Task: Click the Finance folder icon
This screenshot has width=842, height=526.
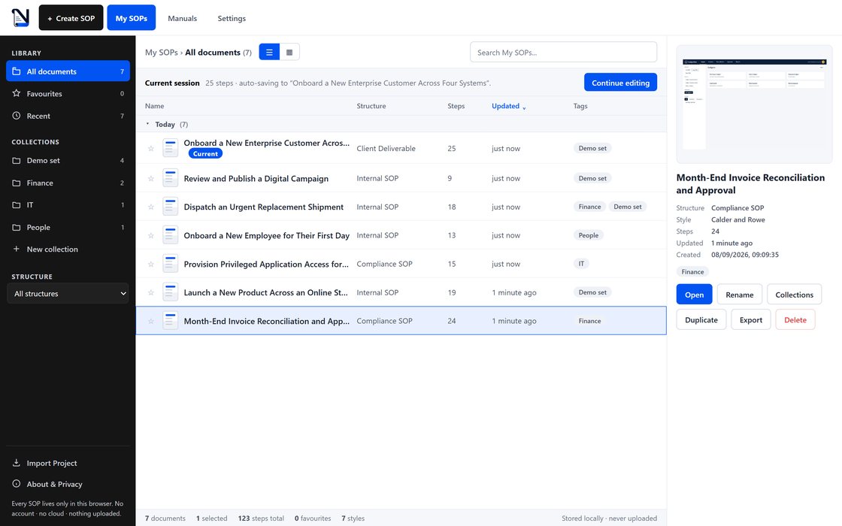Action: [x=16, y=183]
